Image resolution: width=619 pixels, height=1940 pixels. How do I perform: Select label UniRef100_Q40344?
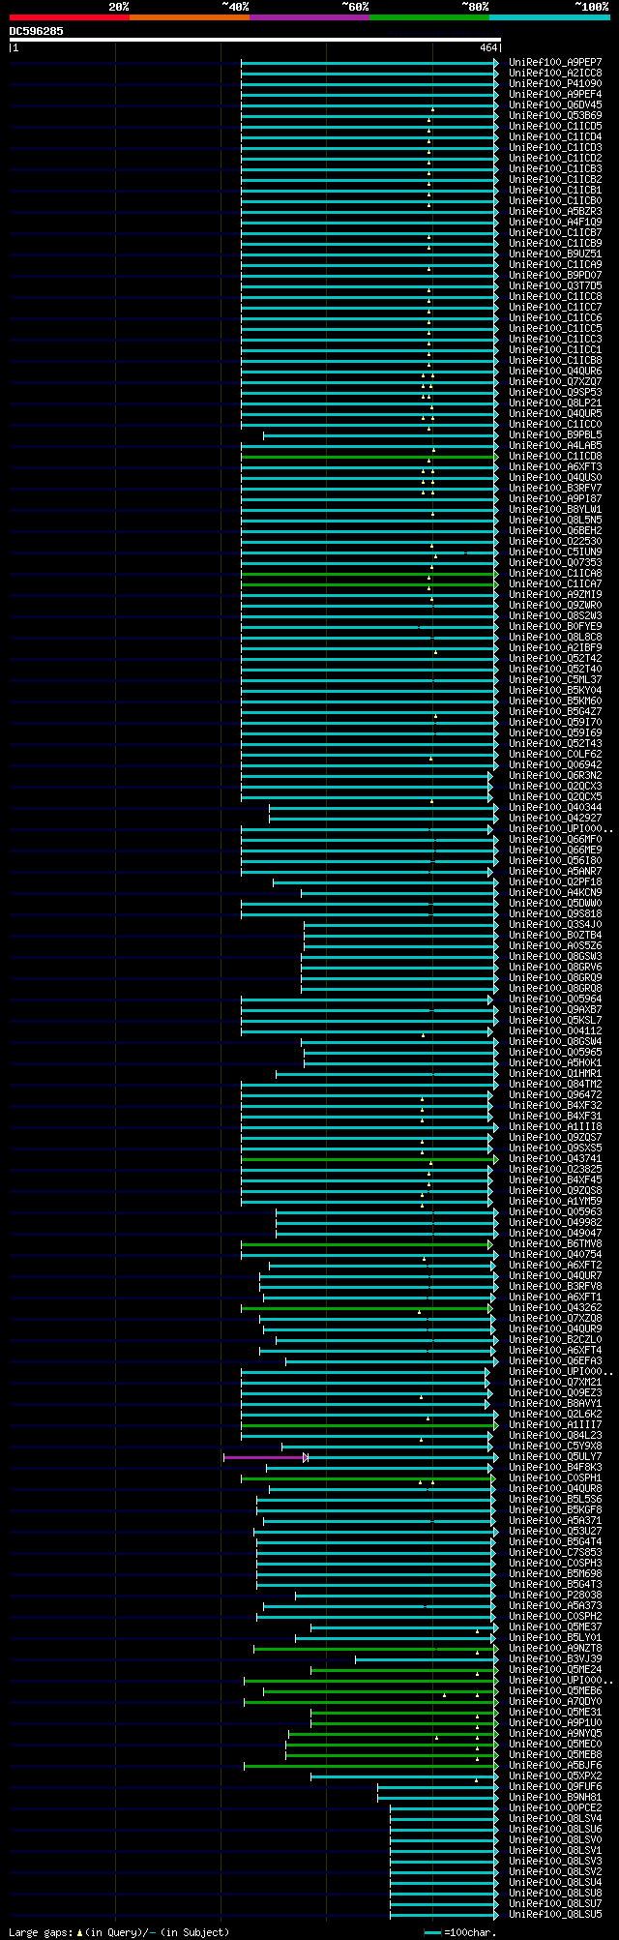[x=555, y=808]
